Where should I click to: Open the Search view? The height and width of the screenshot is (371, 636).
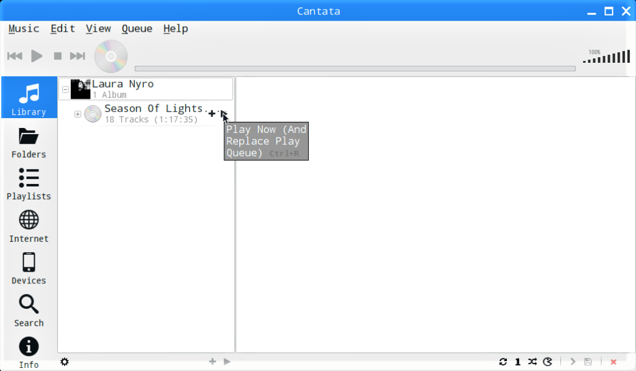[x=29, y=311]
